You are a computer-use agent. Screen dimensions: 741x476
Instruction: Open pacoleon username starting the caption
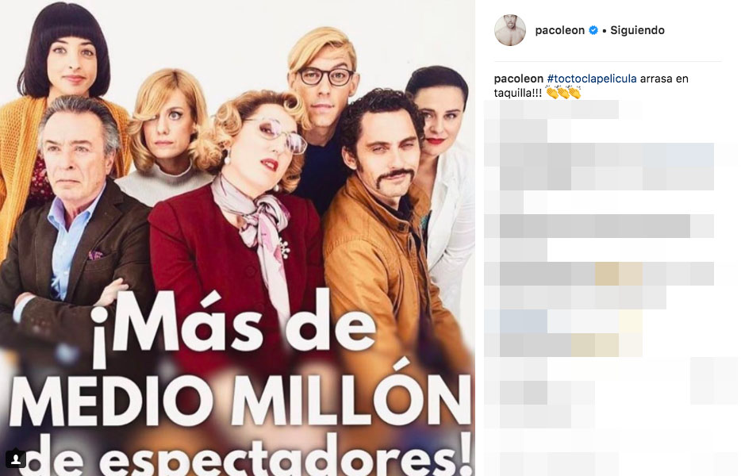[518, 79]
